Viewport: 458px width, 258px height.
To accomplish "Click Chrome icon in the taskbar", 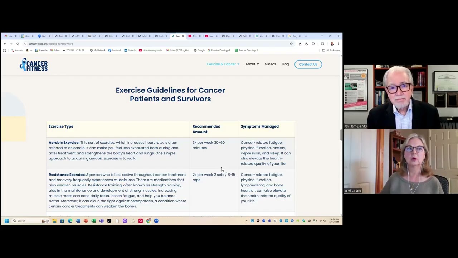I will pos(148,221).
